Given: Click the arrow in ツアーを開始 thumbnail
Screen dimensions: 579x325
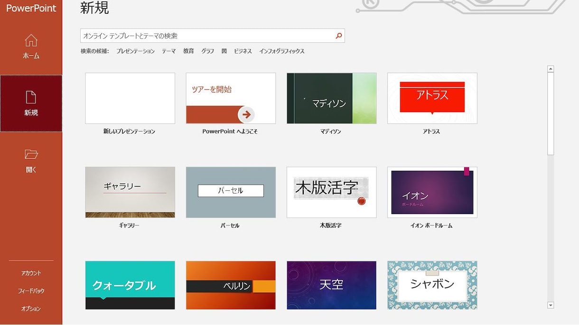Looking at the screenshot, I should 246,114.
